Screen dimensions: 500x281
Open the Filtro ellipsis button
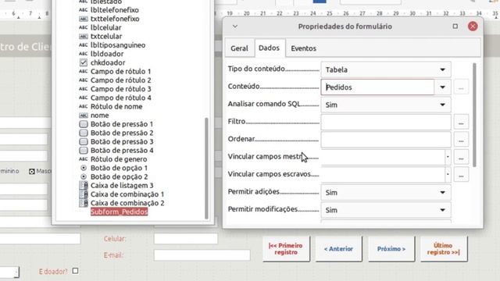461,123
